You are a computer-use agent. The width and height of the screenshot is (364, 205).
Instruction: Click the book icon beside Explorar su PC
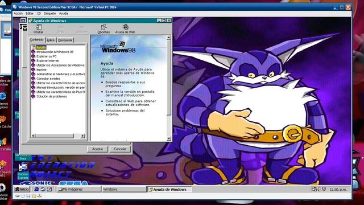[x=33, y=56]
